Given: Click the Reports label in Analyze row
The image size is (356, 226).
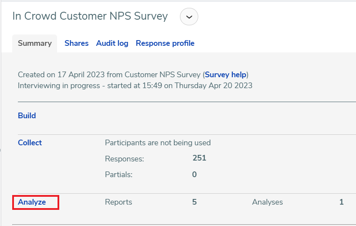Looking at the screenshot, I should [x=119, y=202].
